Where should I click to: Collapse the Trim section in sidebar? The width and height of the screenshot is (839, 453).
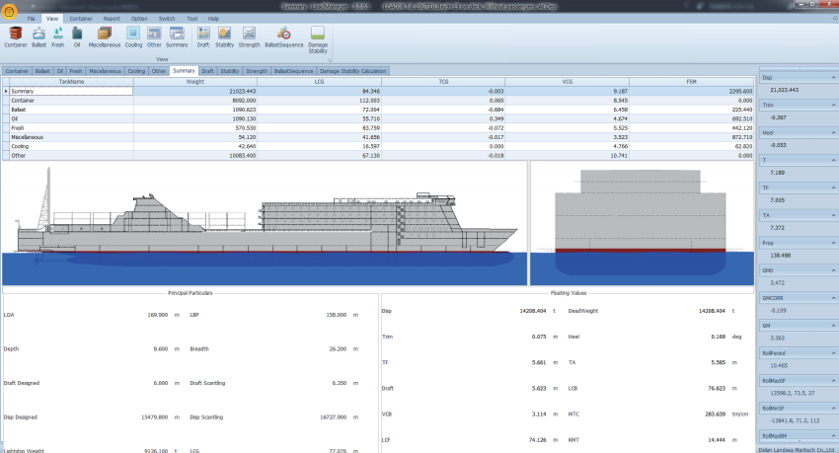point(831,104)
